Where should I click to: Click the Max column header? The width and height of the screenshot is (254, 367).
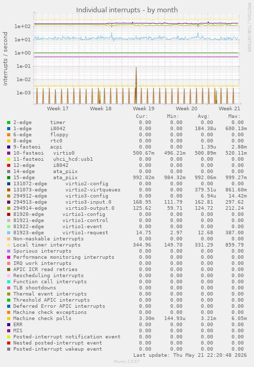pyautogui.click(x=234, y=116)
